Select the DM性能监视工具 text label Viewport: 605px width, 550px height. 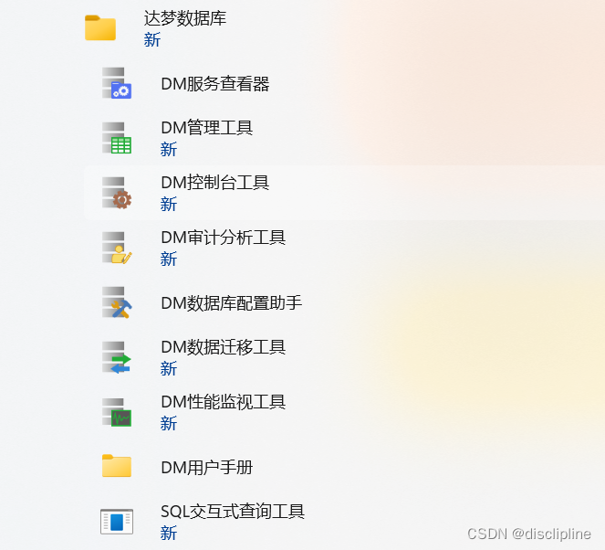point(224,402)
